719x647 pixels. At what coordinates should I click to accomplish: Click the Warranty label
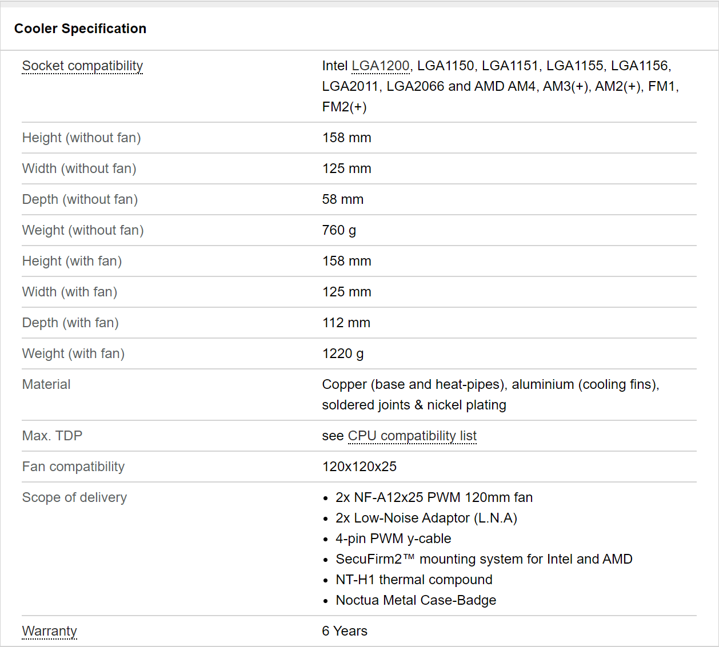50,631
